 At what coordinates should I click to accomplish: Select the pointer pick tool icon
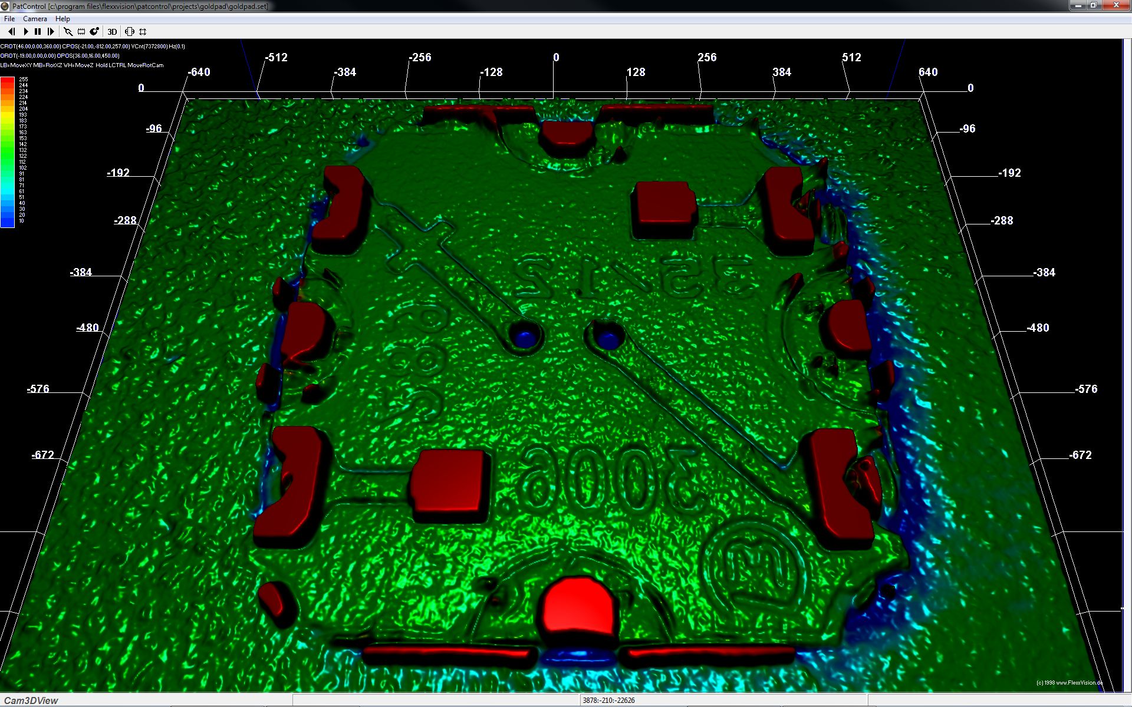[68, 32]
